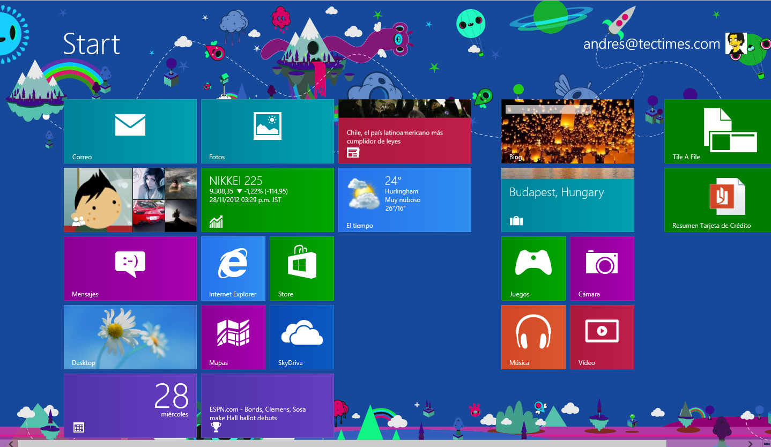Click the horizontal scrollbar thumb

click(342, 443)
